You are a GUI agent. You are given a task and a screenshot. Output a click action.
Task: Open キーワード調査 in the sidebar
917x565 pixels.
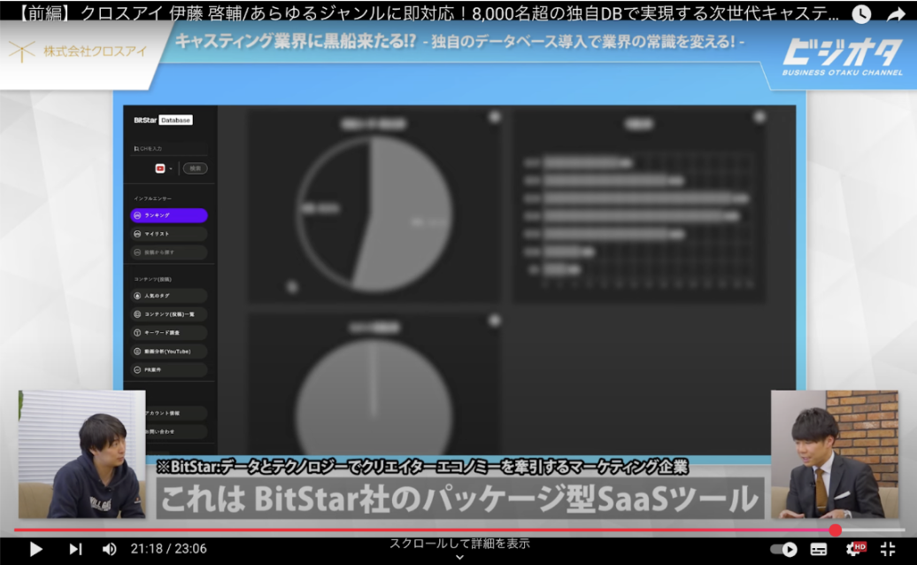point(169,333)
